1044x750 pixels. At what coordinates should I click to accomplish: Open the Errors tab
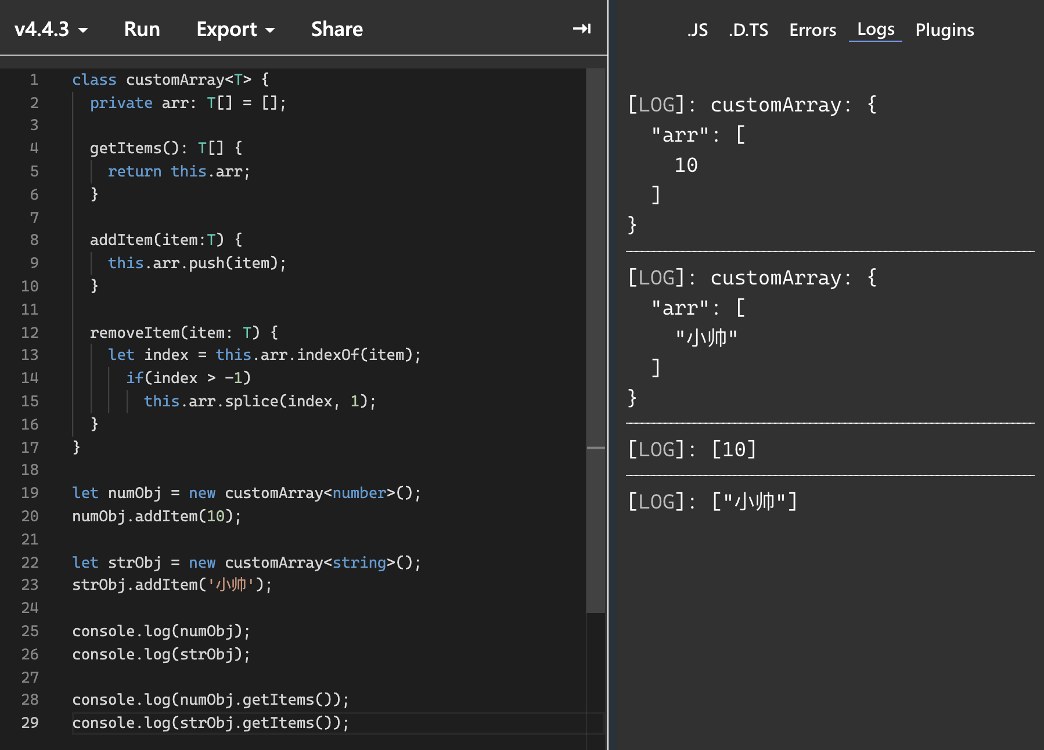pos(812,30)
